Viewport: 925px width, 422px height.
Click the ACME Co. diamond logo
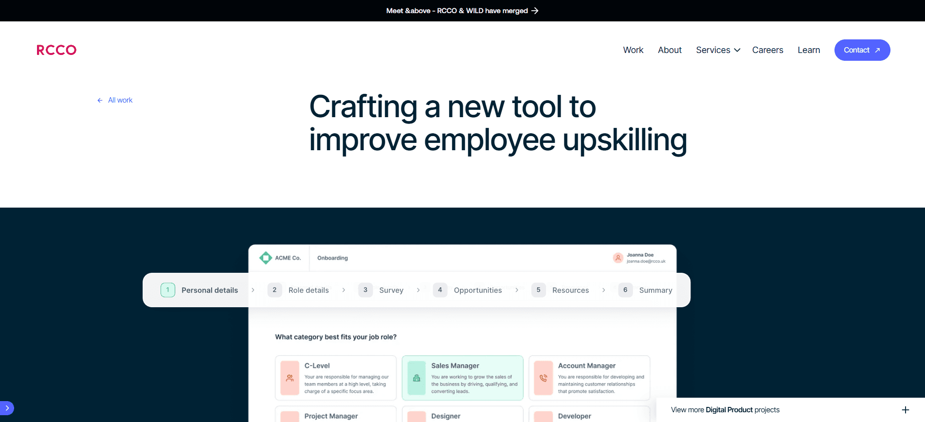click(266, 258)
